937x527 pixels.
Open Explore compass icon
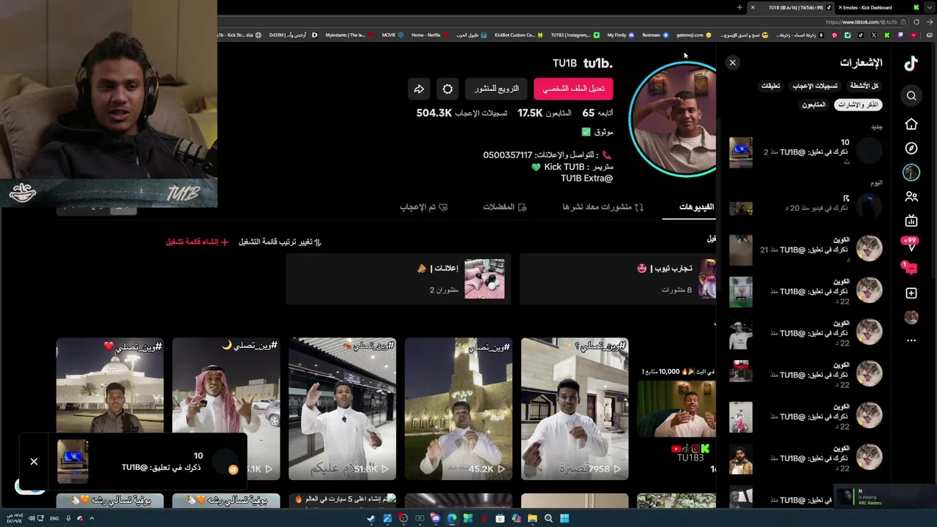911,148
